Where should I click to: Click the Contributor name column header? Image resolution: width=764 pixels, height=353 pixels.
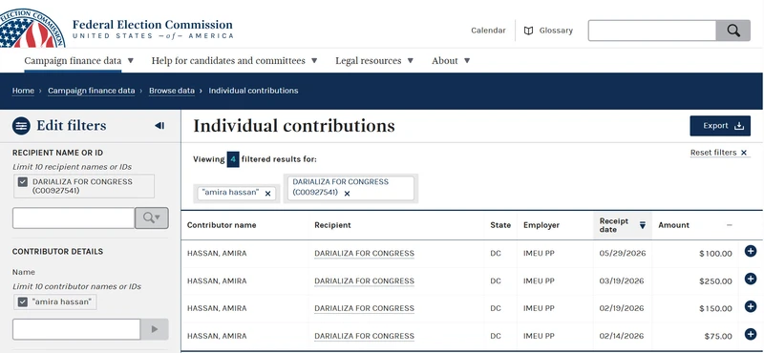[x=222, y=225]
